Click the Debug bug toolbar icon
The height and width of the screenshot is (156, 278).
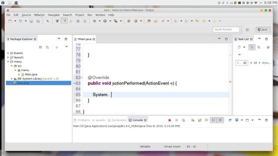coord(95,21)
